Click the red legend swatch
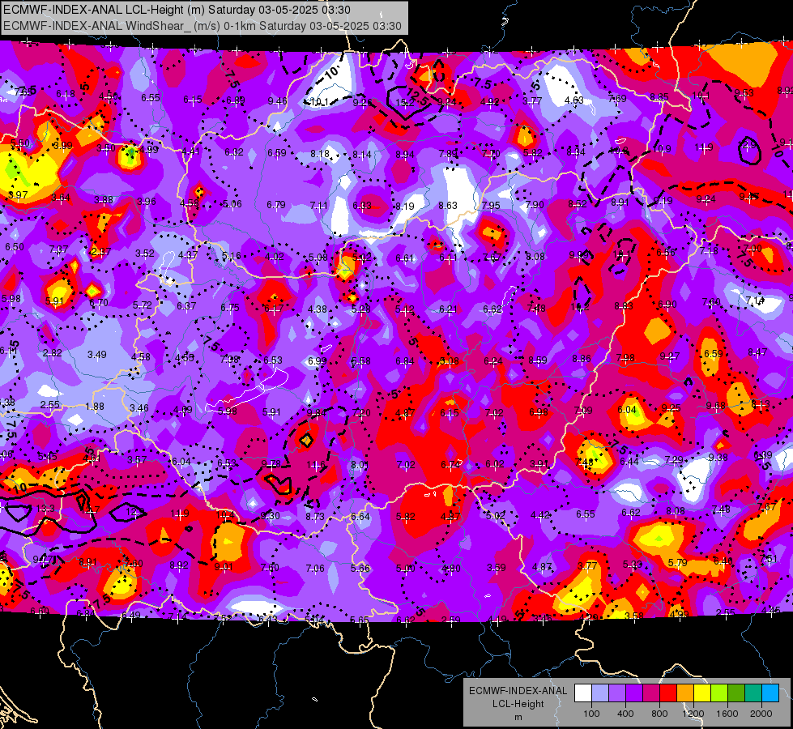 pos(668,693)
